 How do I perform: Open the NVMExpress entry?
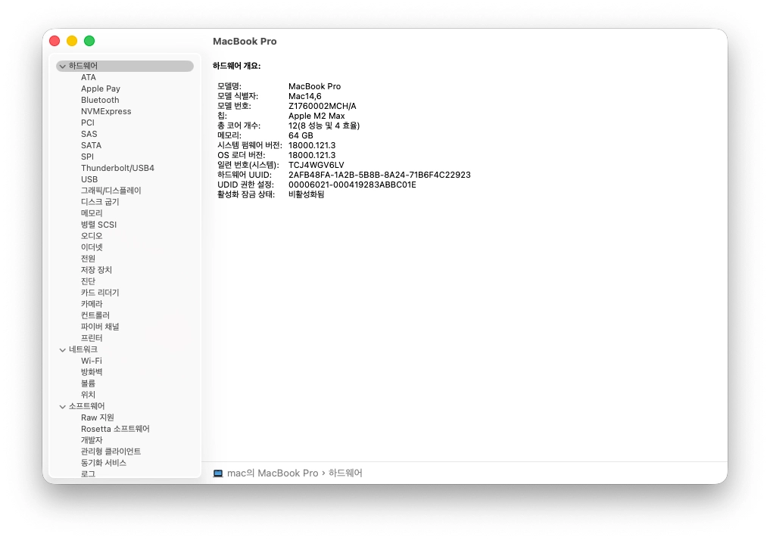click(x=106, y=111)
